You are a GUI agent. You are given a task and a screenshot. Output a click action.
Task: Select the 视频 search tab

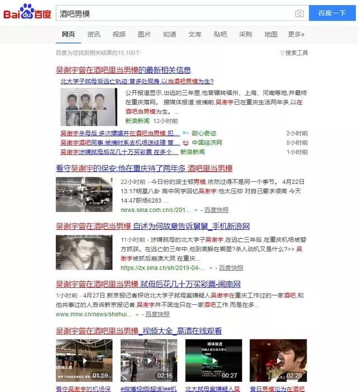tap(119, 34)
